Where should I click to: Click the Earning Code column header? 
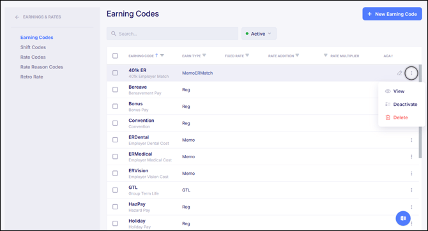click(141, 56)
